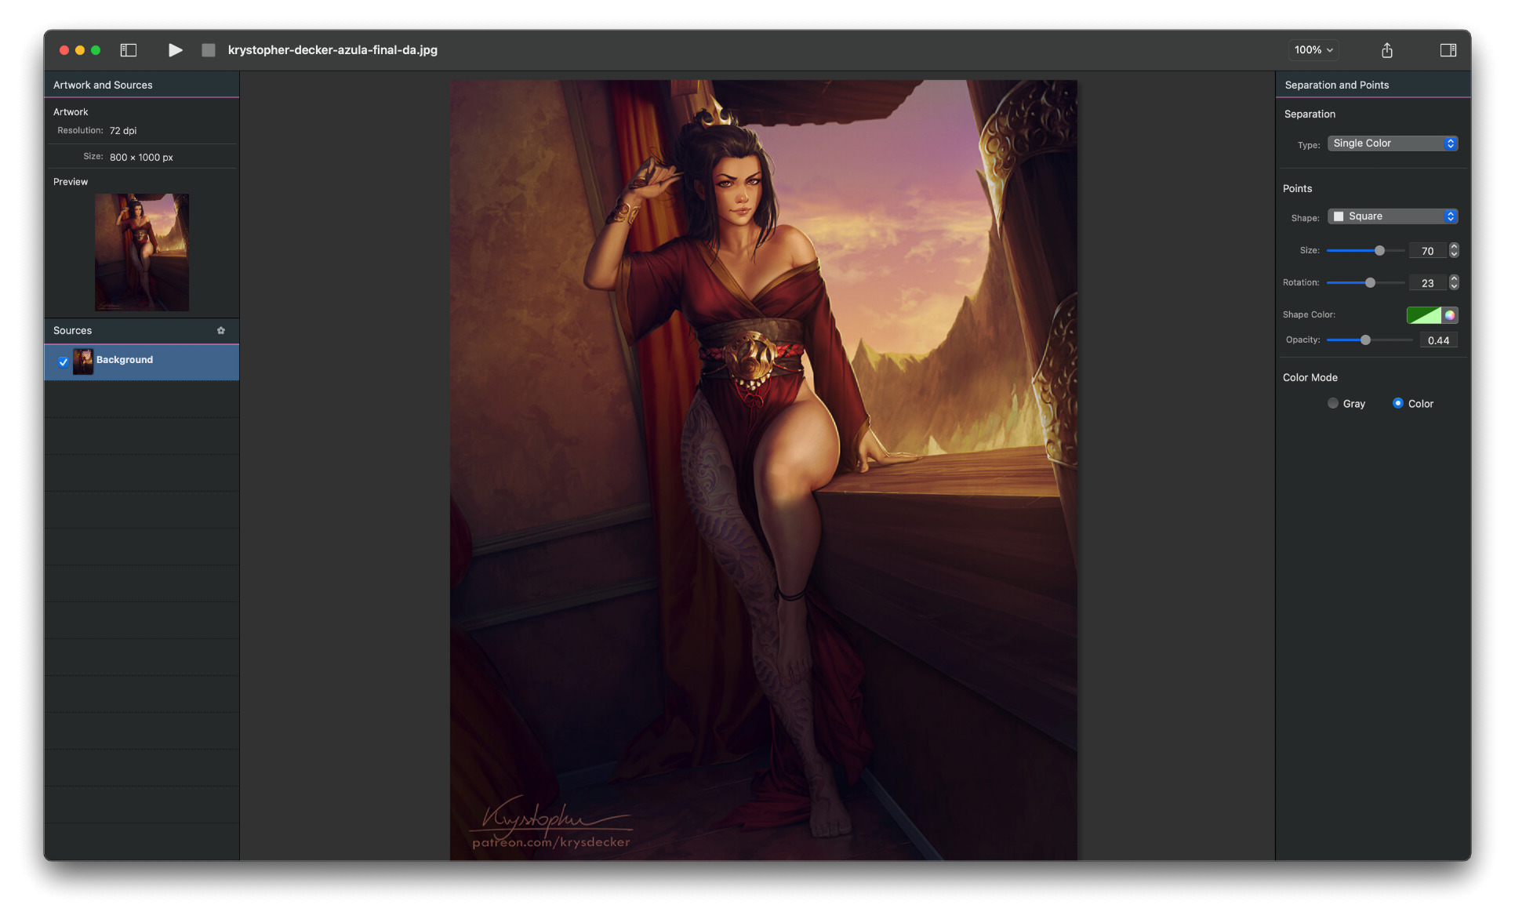Adjust the Points Size slider

(1365, 251)
